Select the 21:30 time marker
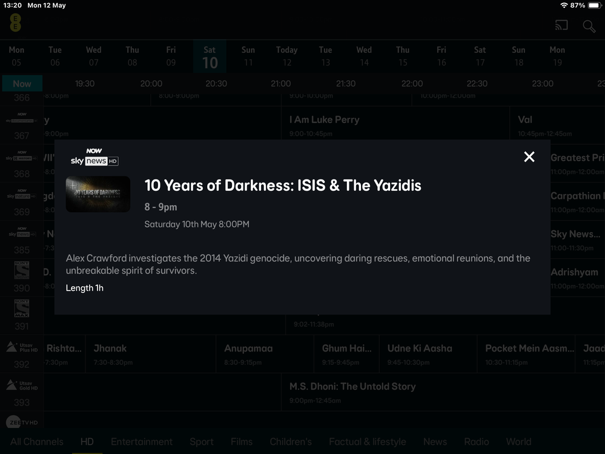This screenshot has width=605, height=454. (346, 84)
